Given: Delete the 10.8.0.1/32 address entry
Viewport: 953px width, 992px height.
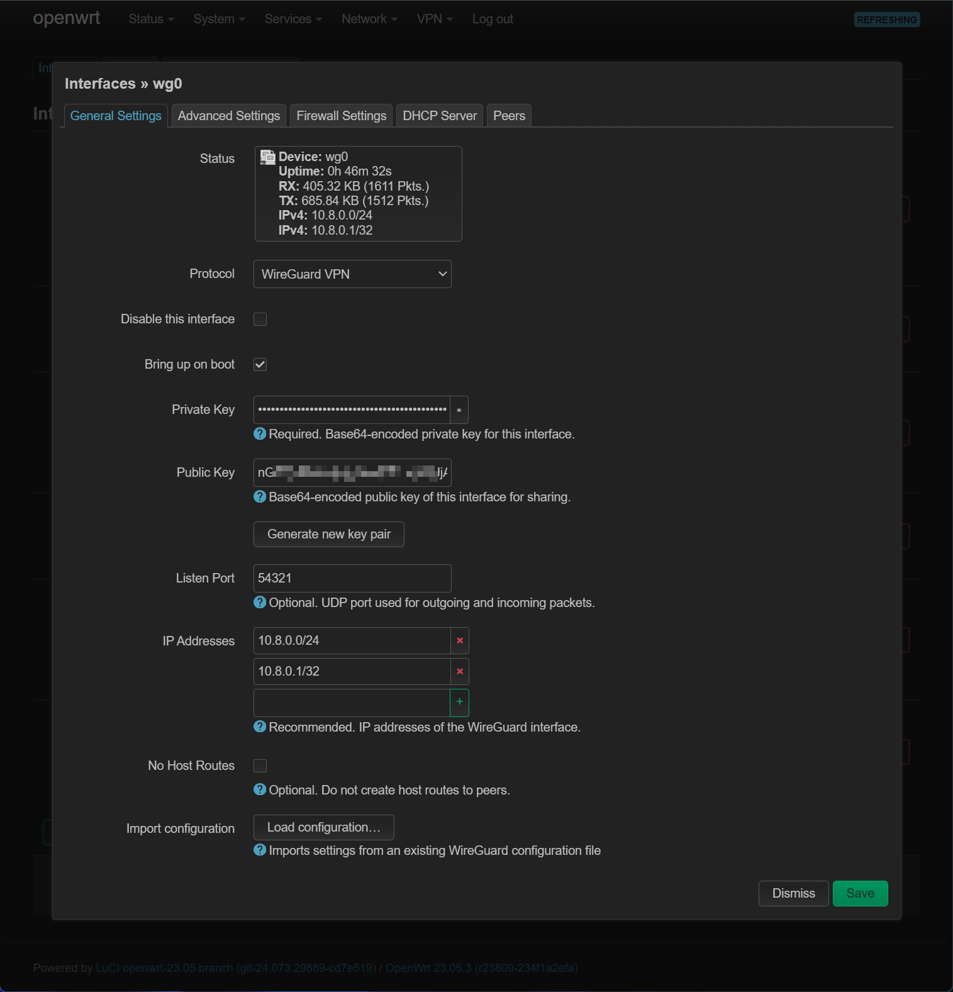Looking at the screenshot, I should pos(460,671).
